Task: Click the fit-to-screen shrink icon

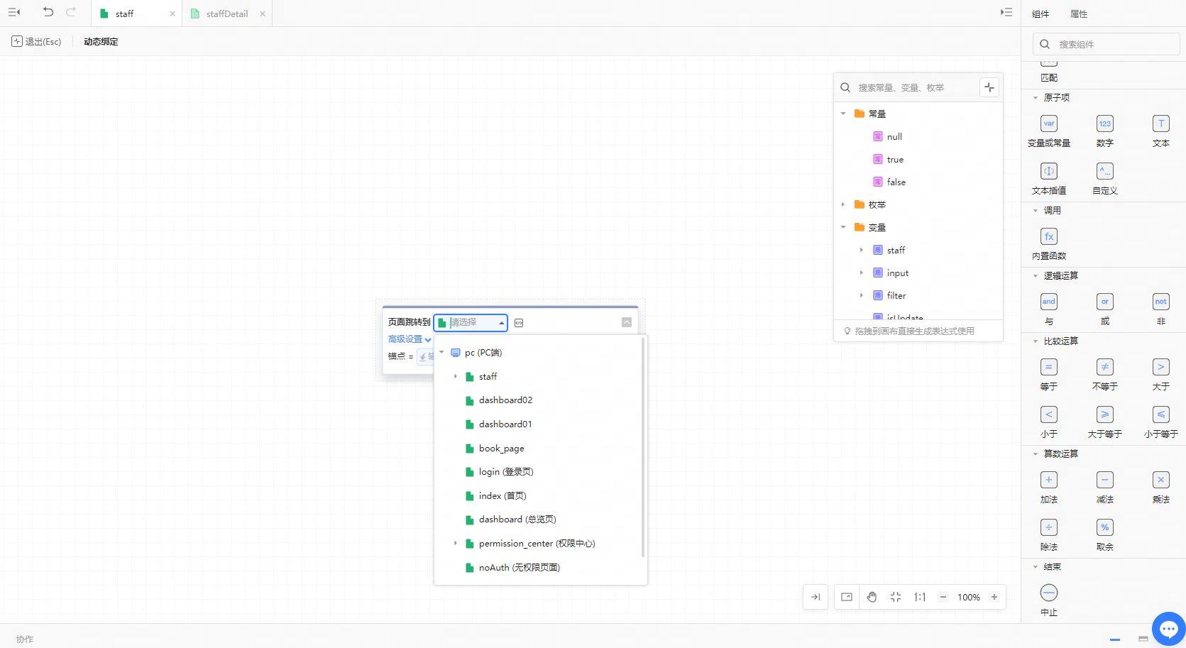Action: tap(896, 597)
